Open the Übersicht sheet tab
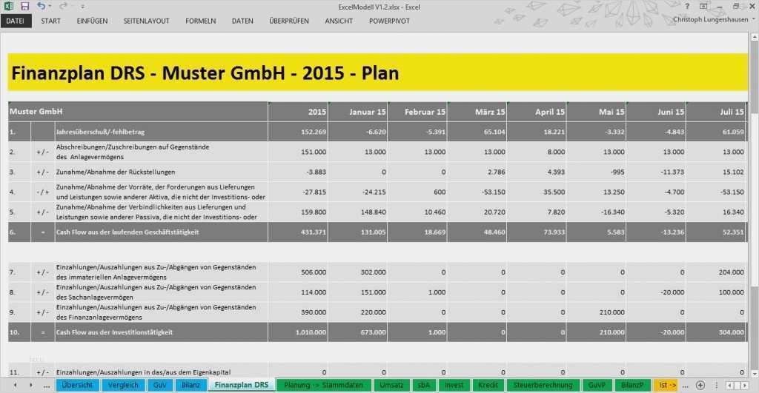This screenshot has width=759, height=393. (x=77, y=386)
